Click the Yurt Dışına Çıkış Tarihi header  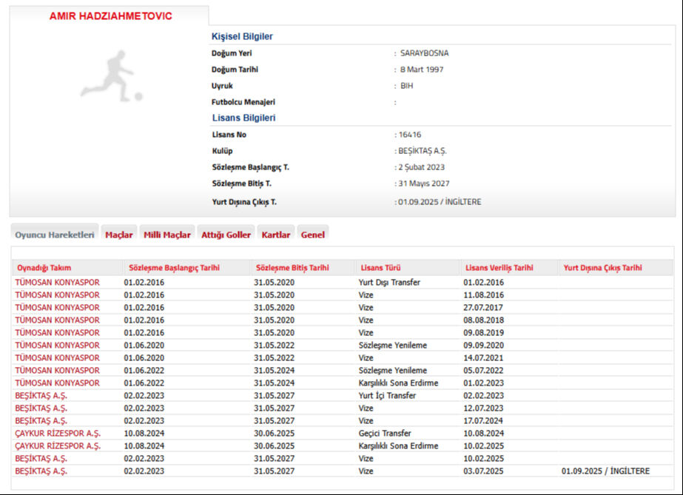click(602, 268)
